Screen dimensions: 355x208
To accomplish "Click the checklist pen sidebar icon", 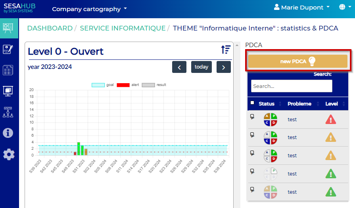I will (x=9, y=49).
